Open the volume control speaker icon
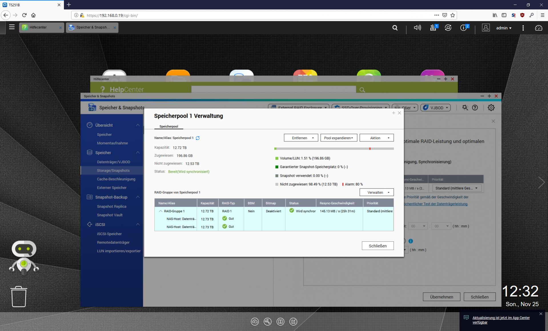 pos(417,28)
